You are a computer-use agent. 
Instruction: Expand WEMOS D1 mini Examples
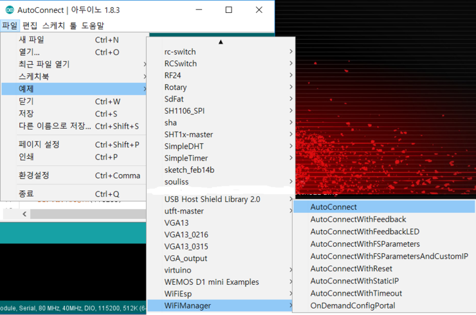pos(221,282)
